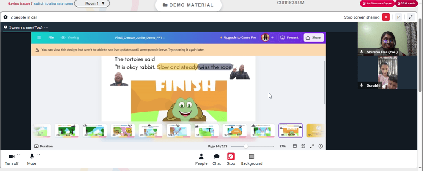
Task: Click the 37% zoom percentage
Action: 282,146
